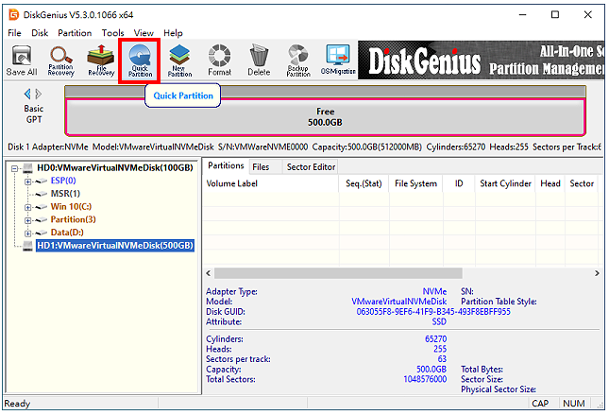The image size is (609, 415).
Task: Click the Total Sectors value 1048576000
Action: (425, 379)
